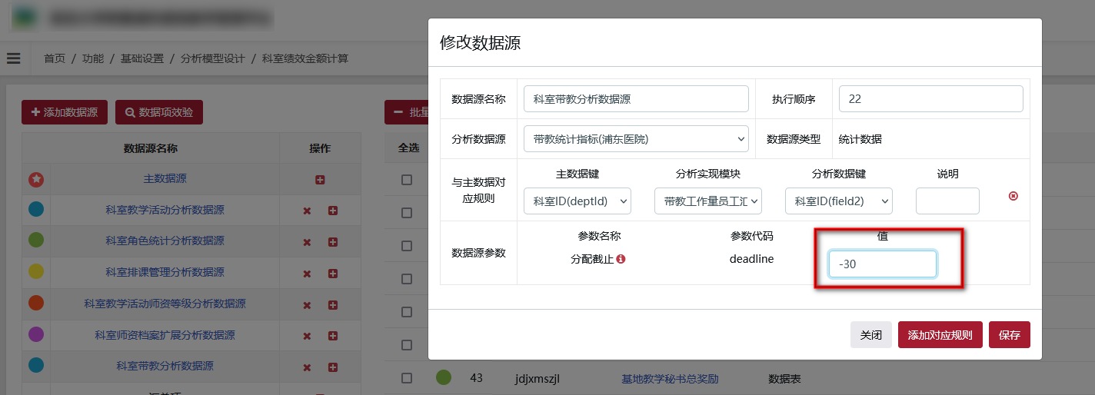Delete 科室教学活动师资等级分析数据源 with the red X
This screenshot has height=395, width=1095.
[307, 304]
